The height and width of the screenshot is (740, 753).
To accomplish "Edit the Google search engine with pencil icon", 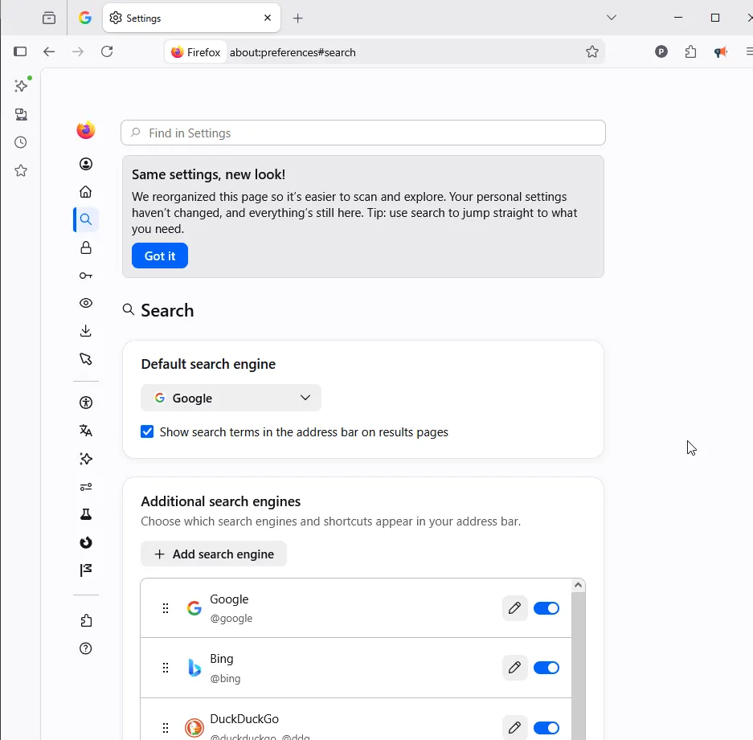I will point(515,608).
